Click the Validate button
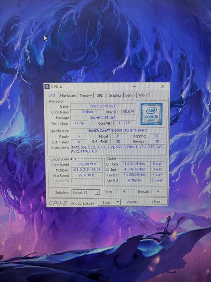 tap(132, 202)
